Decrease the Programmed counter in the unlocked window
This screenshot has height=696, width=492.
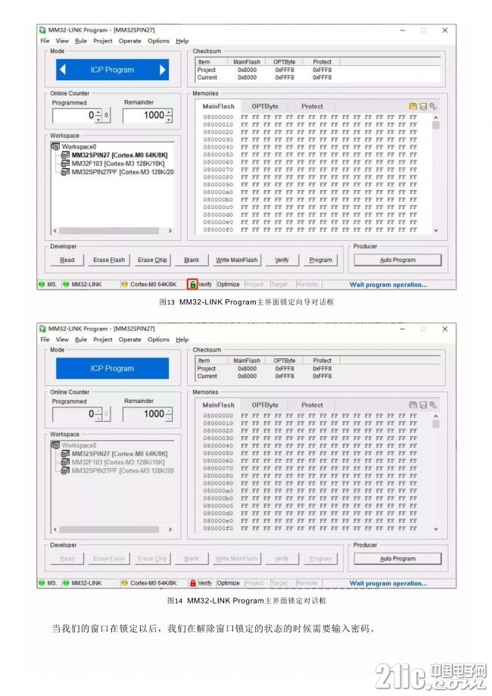98,118
